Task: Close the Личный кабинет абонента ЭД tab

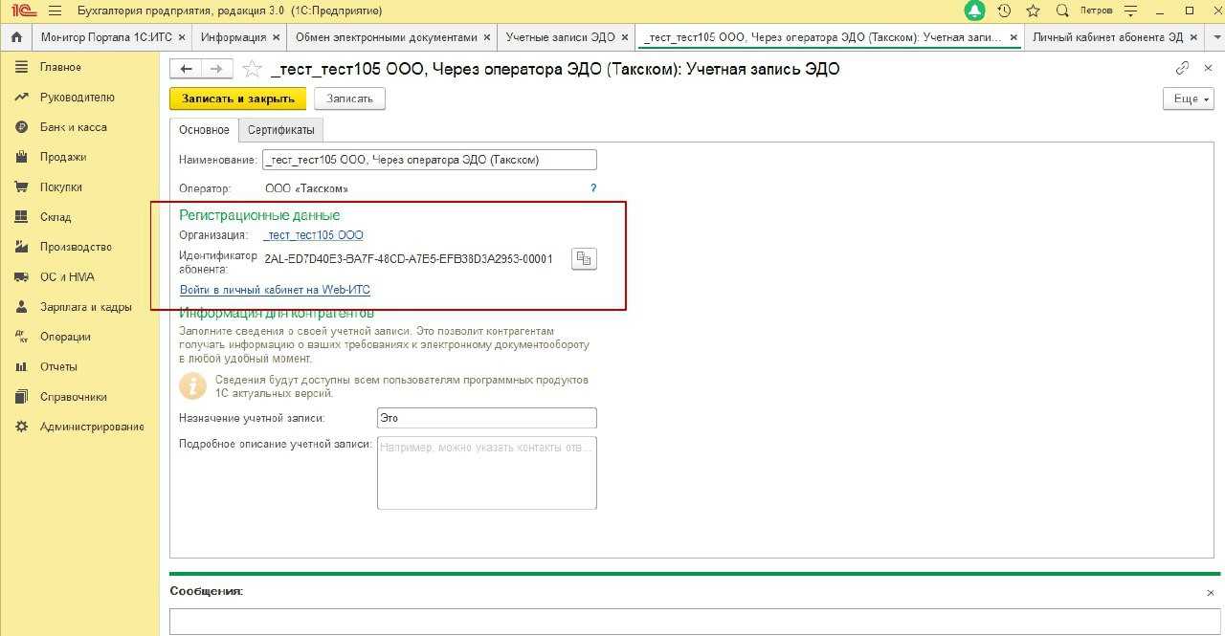Action: point(1194,37)
